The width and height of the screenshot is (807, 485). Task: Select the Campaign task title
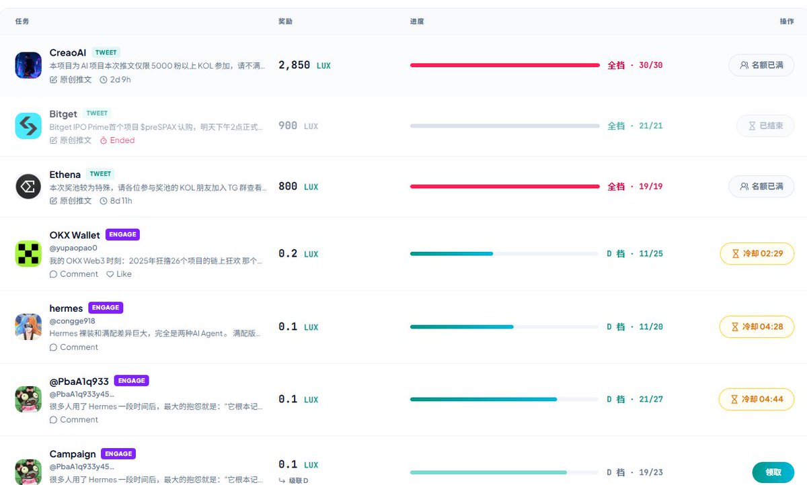[73, 454]
